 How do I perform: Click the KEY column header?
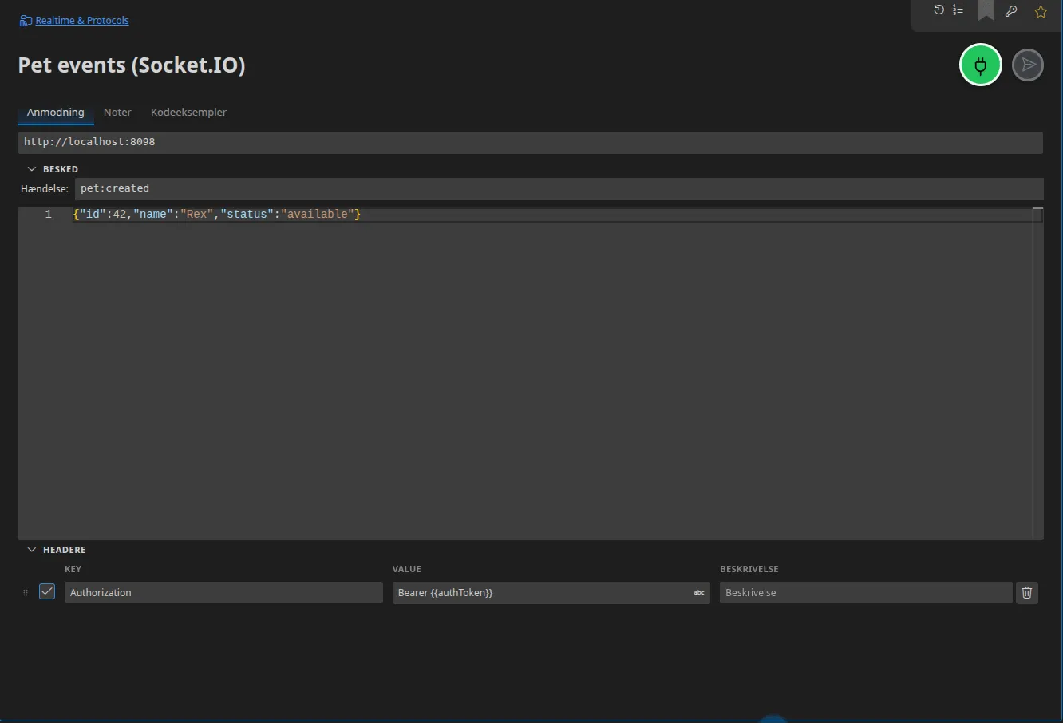coord(73,569)
